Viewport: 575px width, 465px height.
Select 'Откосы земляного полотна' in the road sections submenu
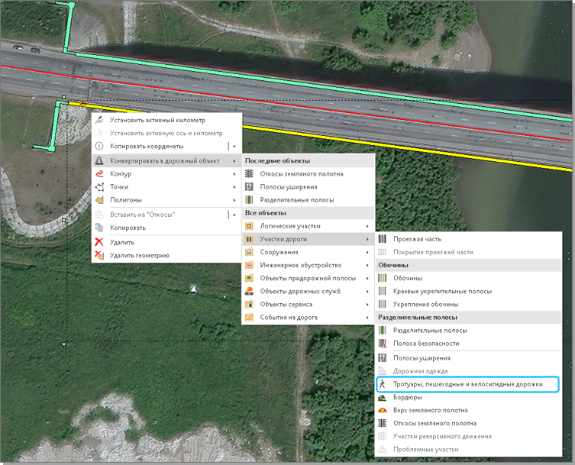point(468,423)
